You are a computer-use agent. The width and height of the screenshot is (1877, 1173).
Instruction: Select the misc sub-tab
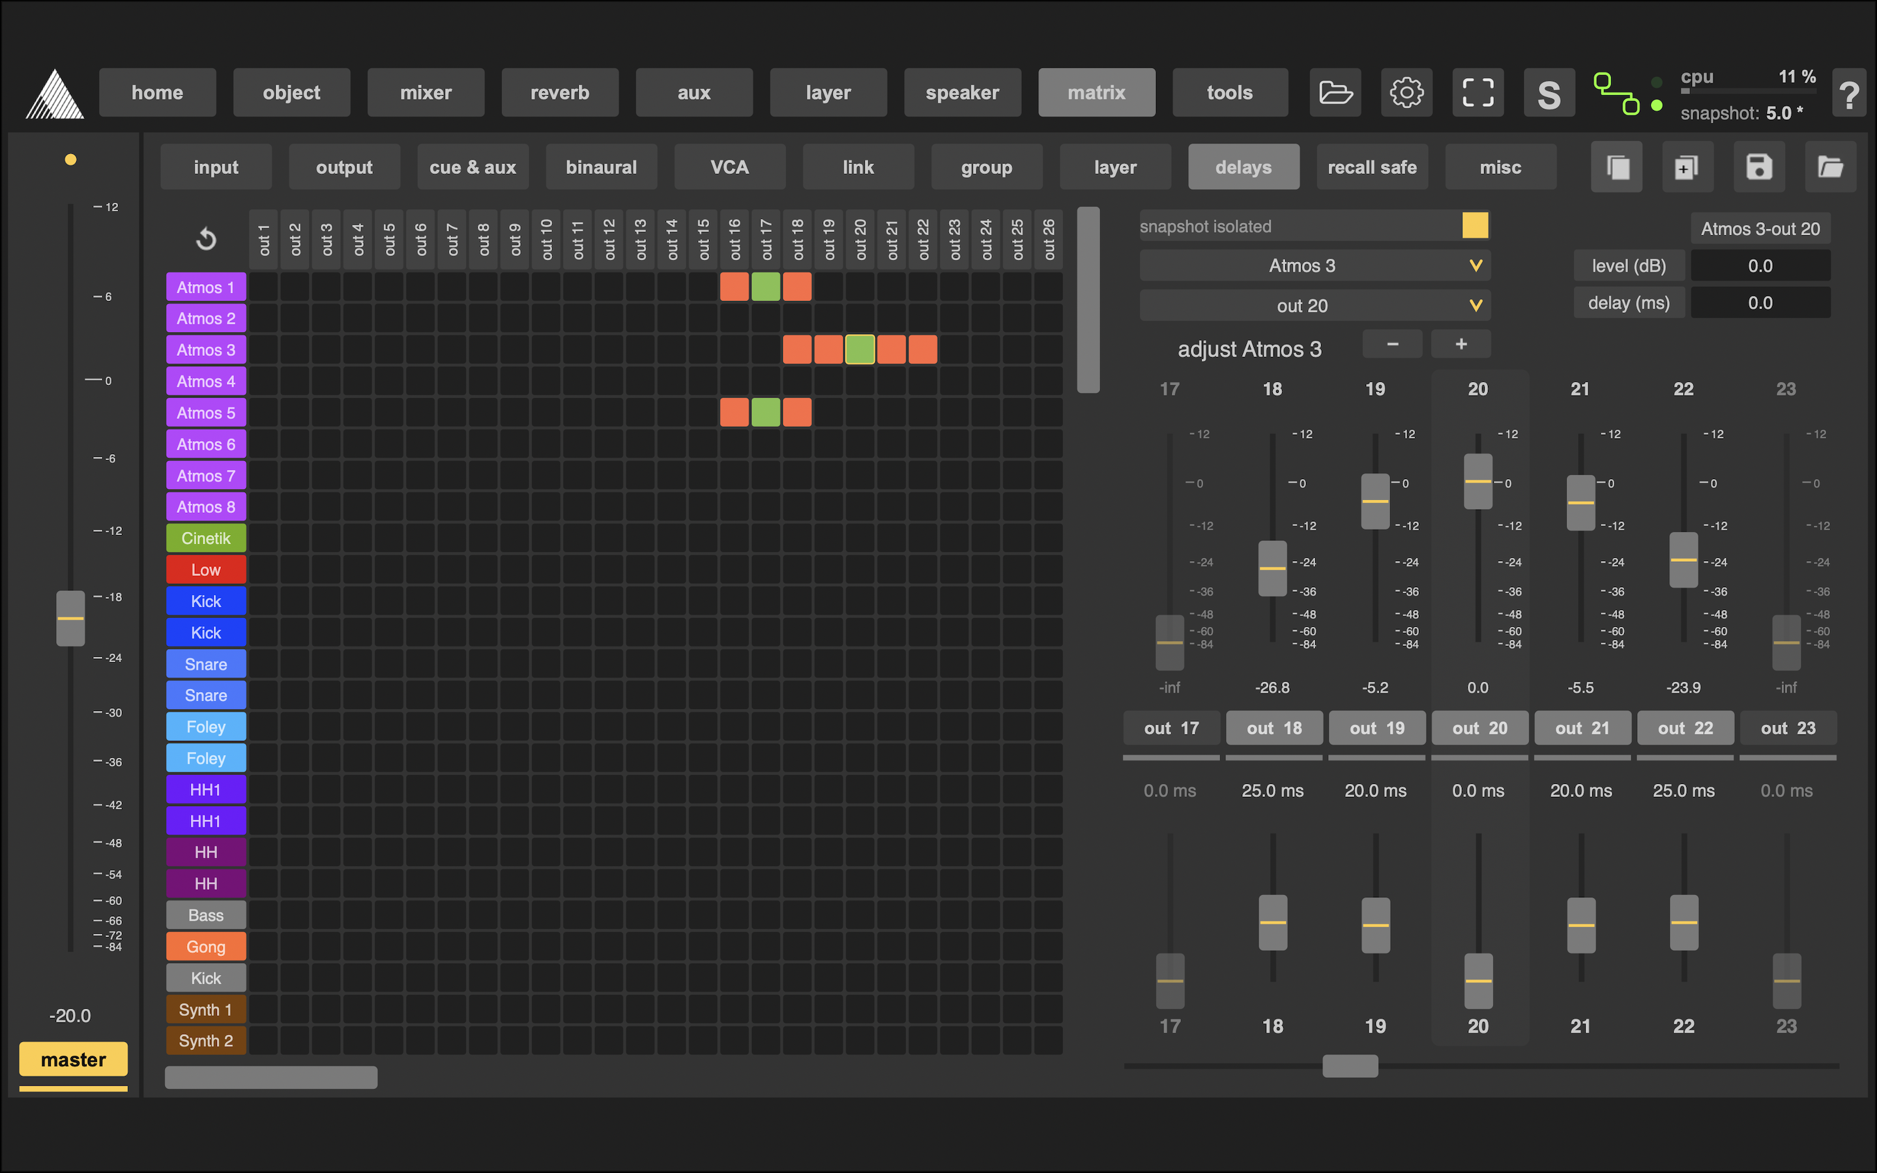(1501, 167)
